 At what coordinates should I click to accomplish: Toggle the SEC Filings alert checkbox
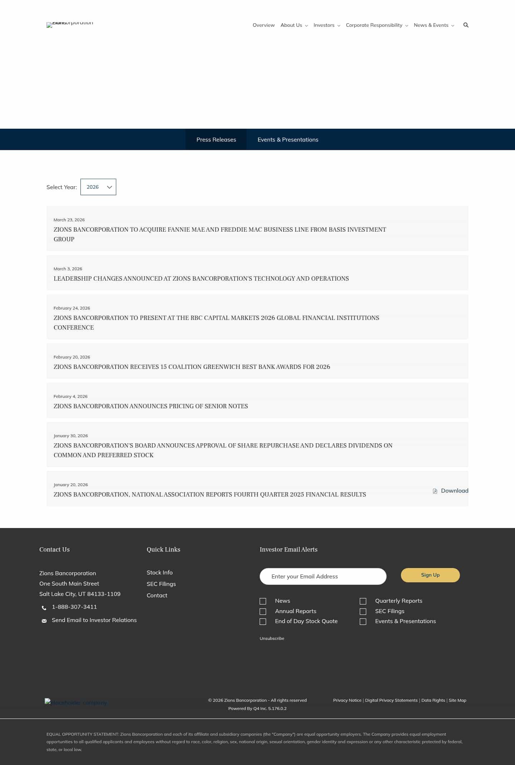[363, 612]
